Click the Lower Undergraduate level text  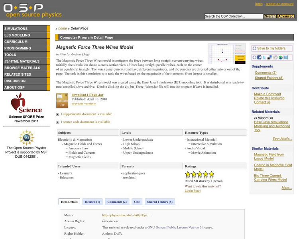pyautogui.click(x=138, y=140)
